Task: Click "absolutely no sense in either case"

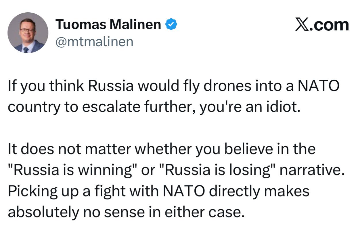Action: point(124,212)
